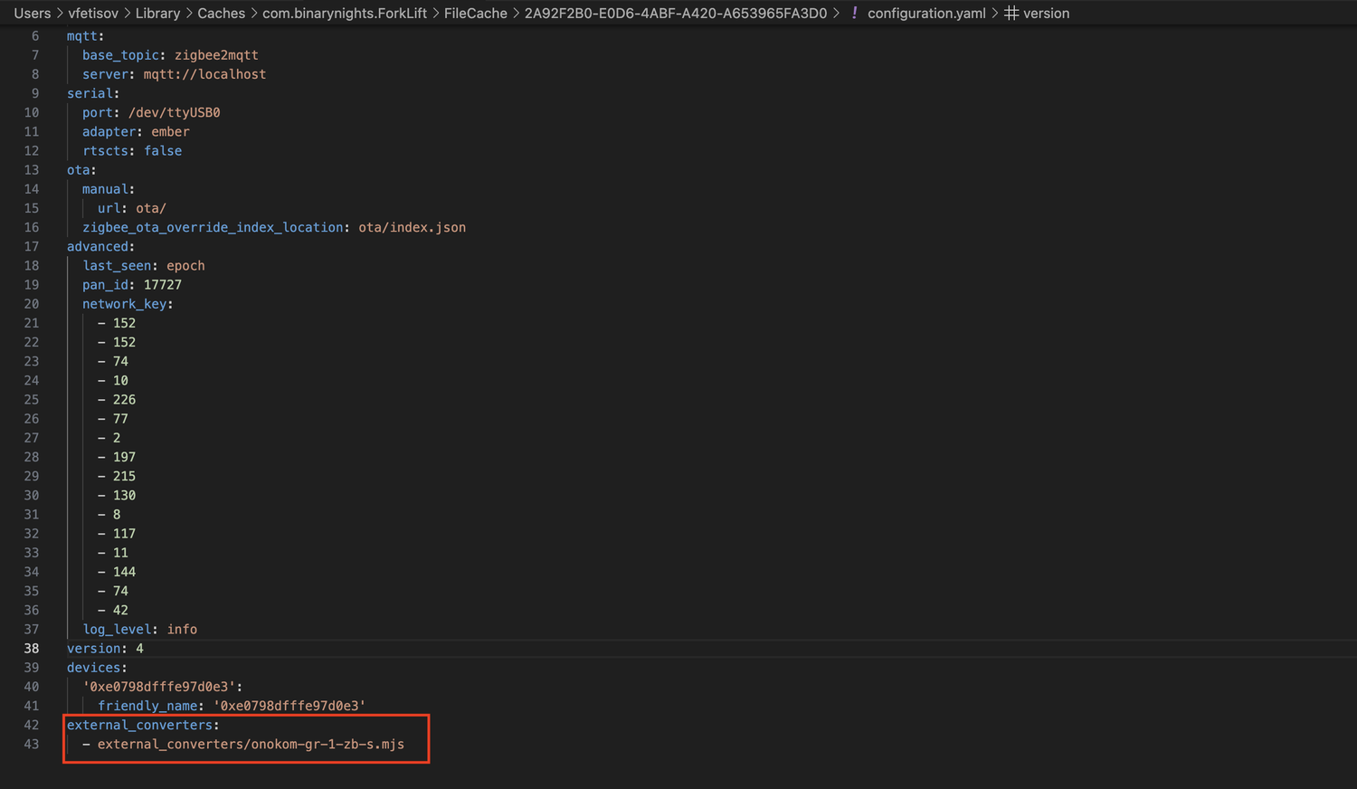Viewport: 1357px width, 789px height.
Task: Select line number 20 beside network_key
Action: click(32, 304)
